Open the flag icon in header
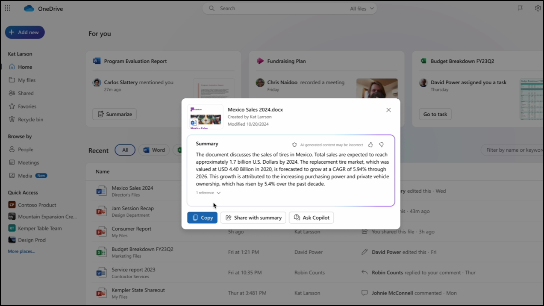Screen dimensions: 544x306 pos(520,8)
